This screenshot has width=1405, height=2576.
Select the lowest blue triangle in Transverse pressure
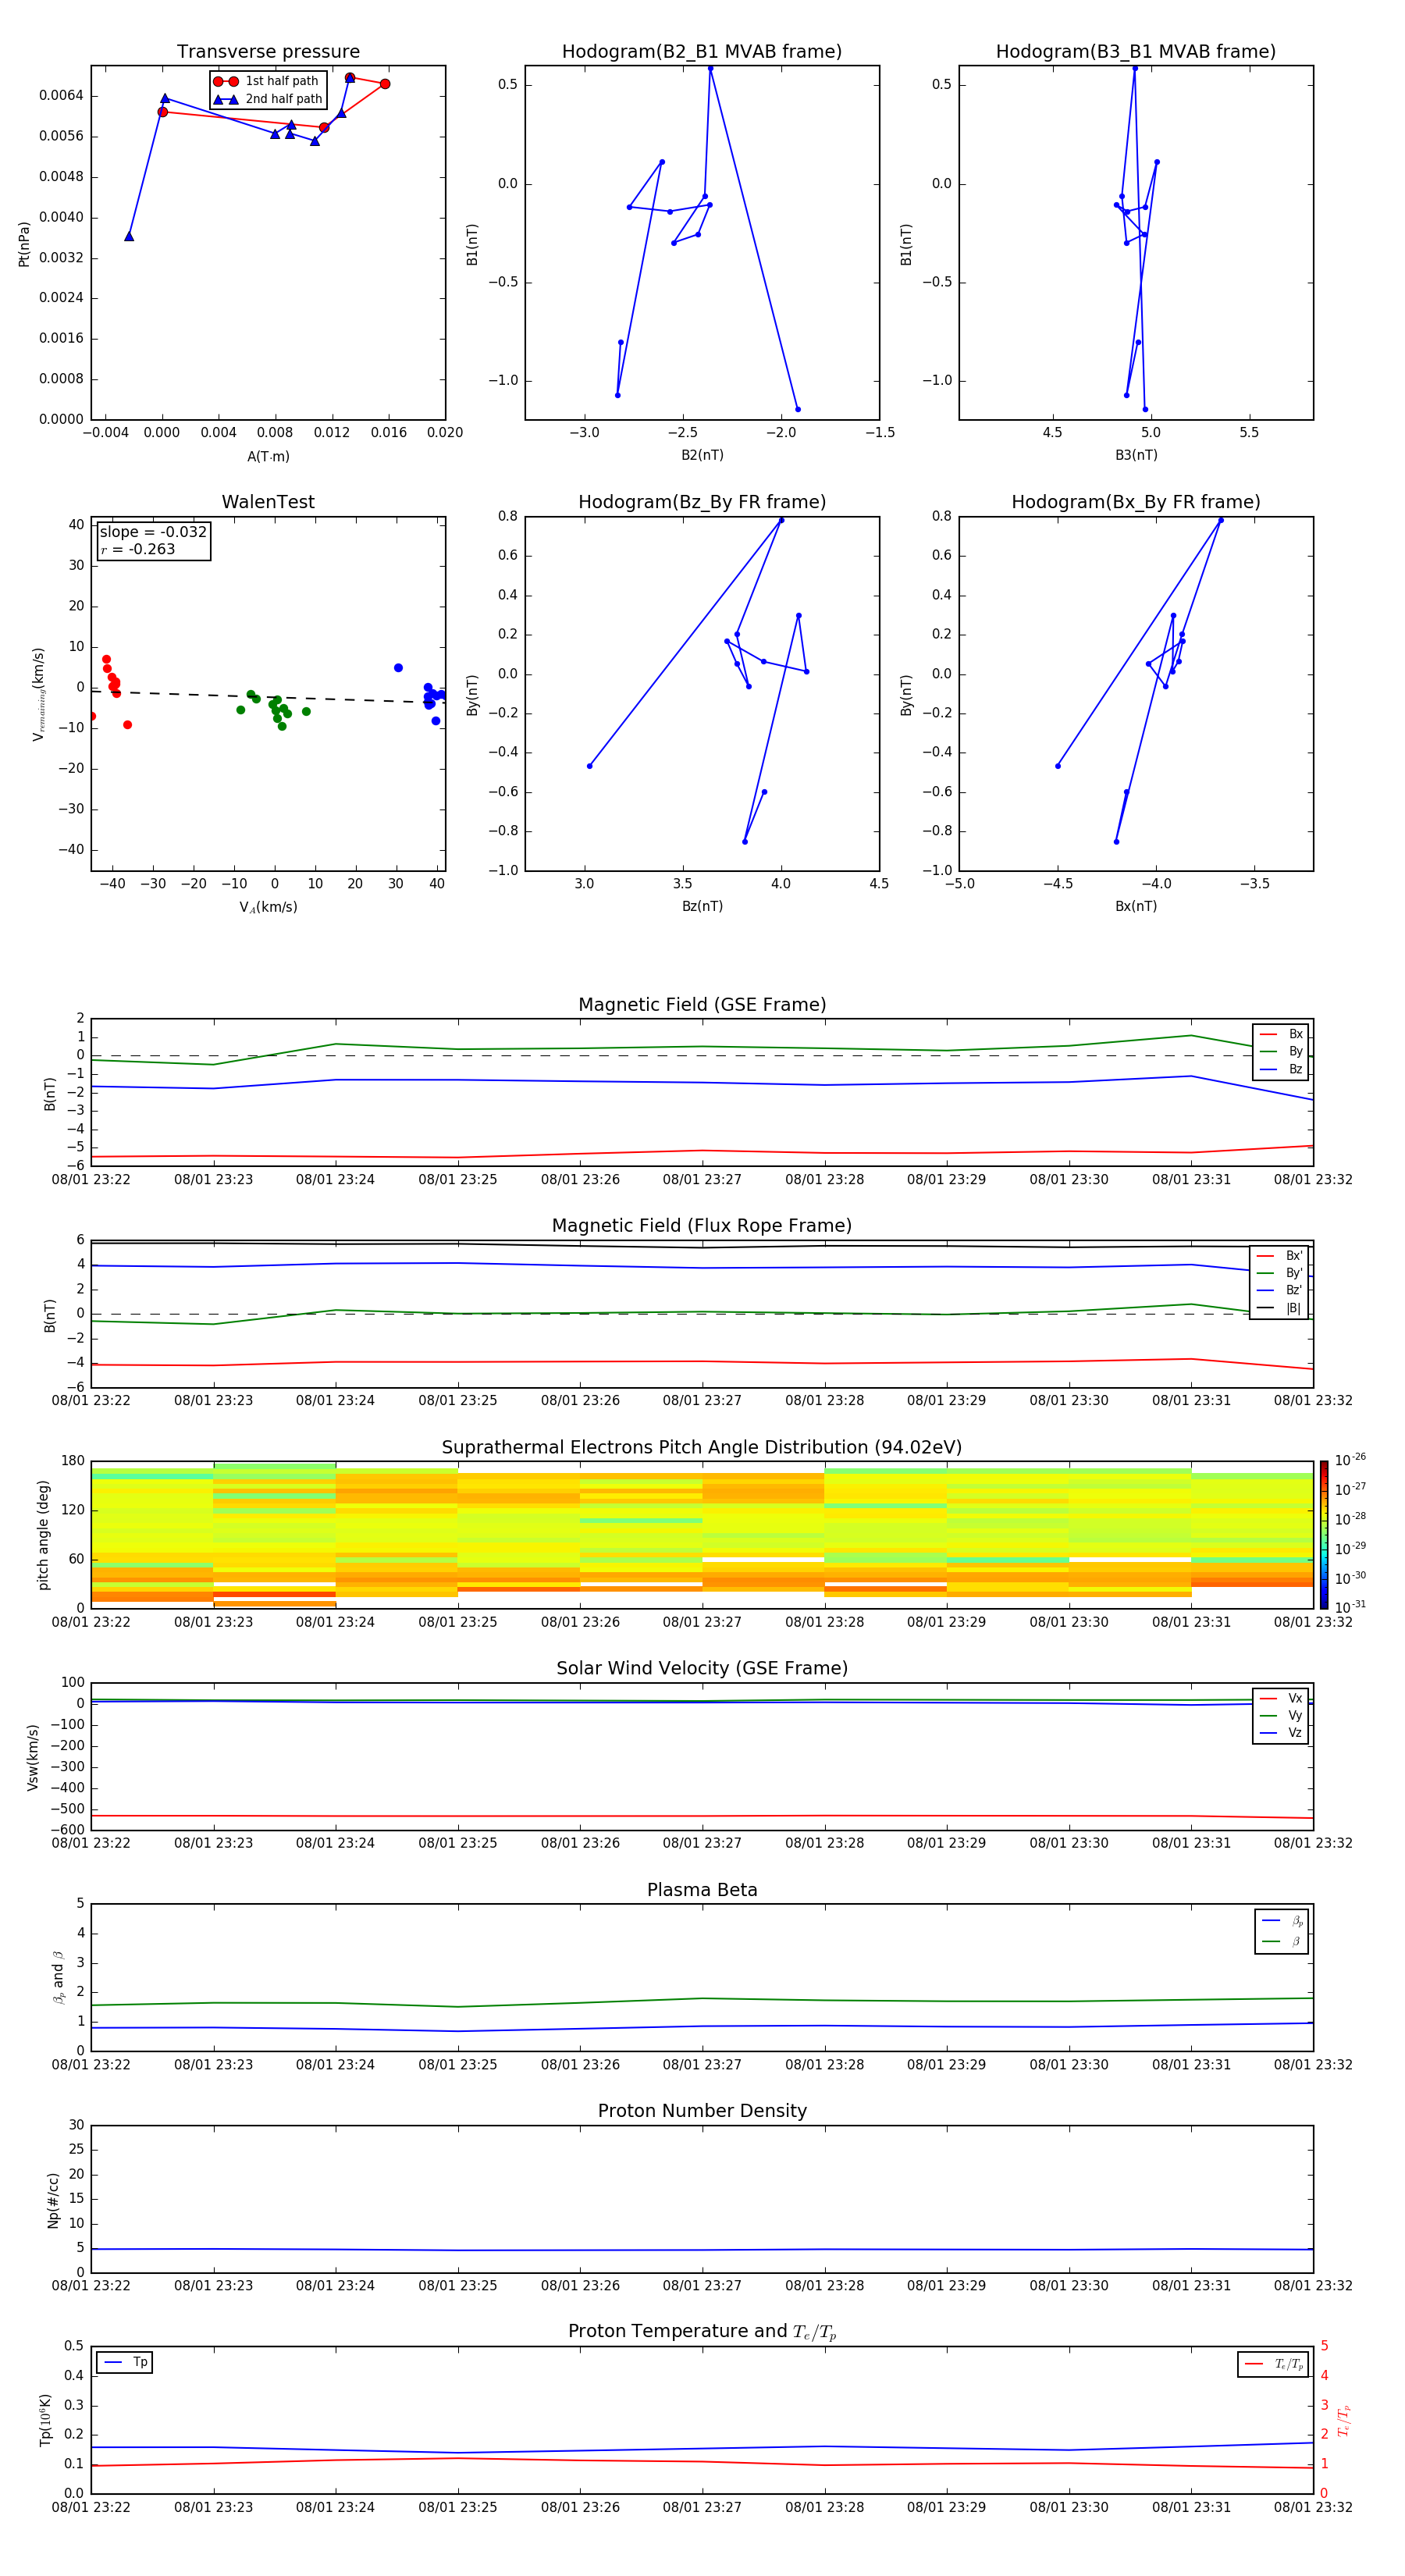point(129,237)
